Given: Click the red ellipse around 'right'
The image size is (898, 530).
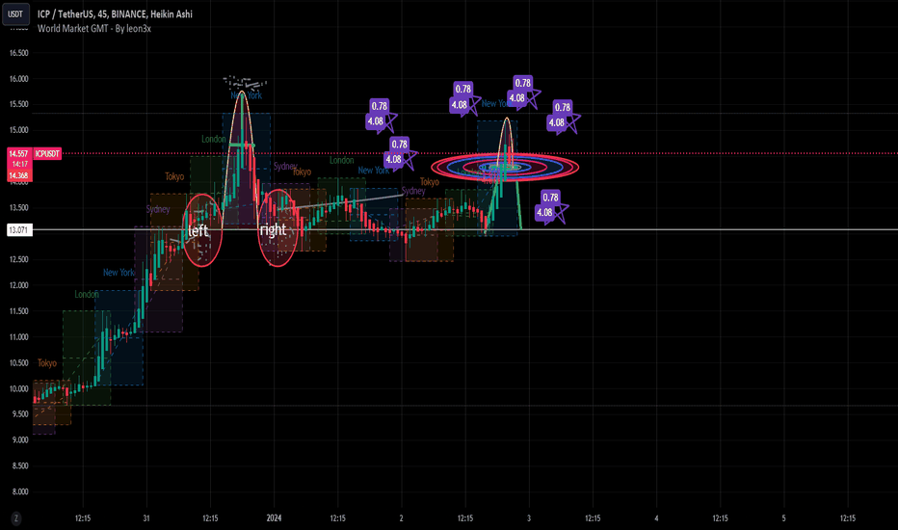Looking at the screenshot, I should 277,228.
